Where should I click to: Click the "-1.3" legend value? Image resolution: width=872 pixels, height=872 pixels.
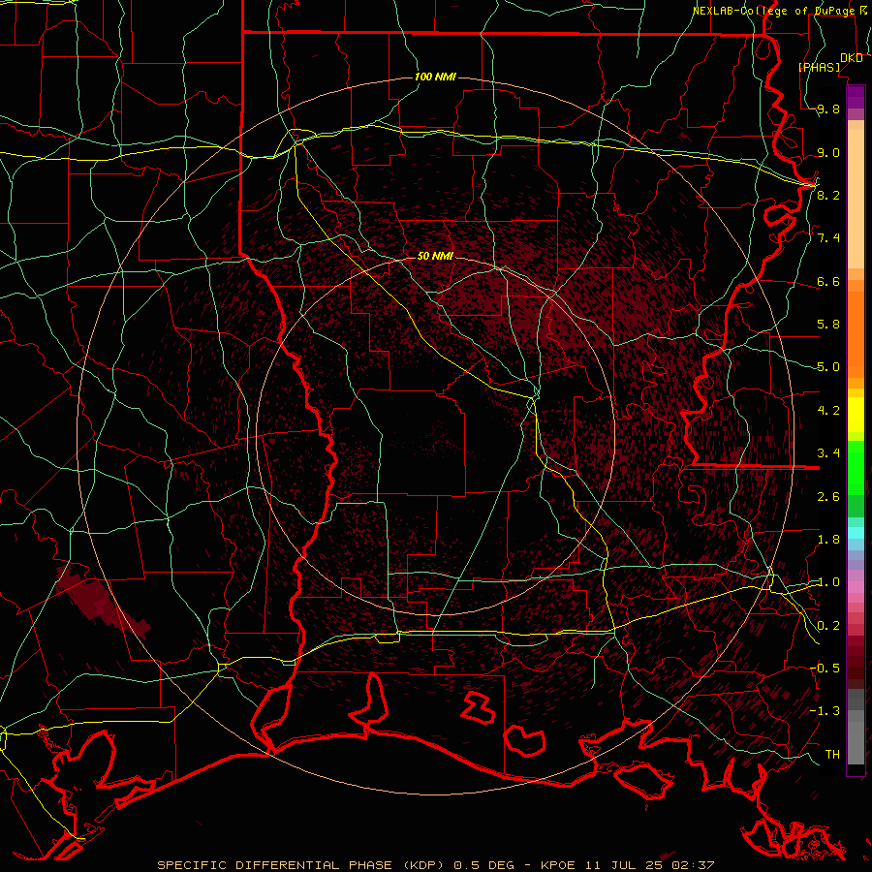pos(825,711)
